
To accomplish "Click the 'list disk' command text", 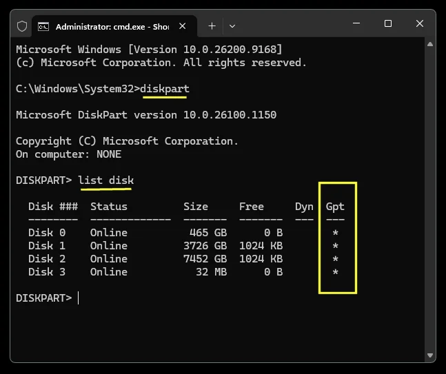I will coord(105,180).
